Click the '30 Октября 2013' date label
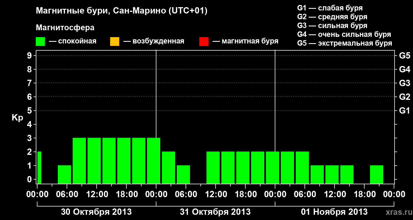This screenshot has width=413, height=220. [96, 212]
